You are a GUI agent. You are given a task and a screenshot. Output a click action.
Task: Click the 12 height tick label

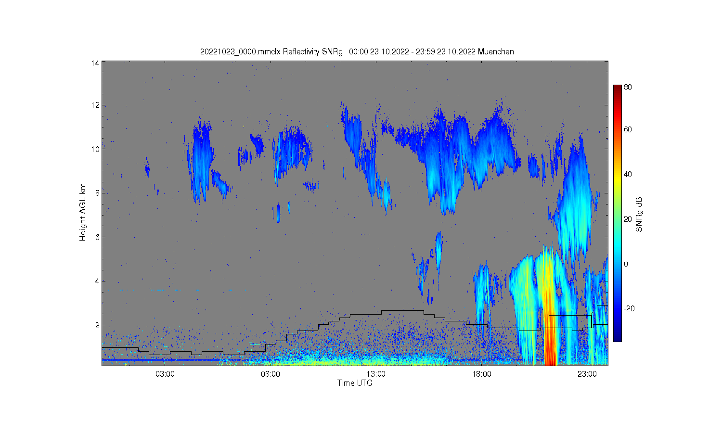click(95, 105)
